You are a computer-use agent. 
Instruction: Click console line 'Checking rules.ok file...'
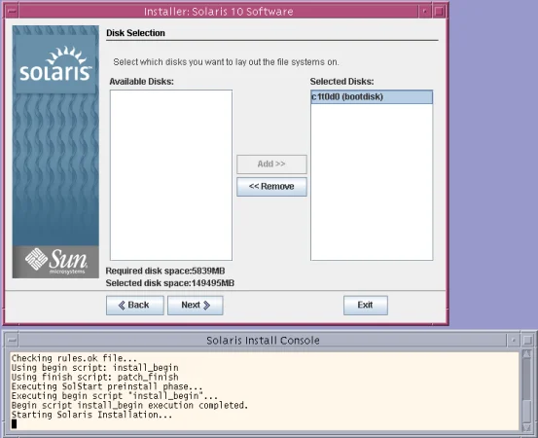click(74, 358)
